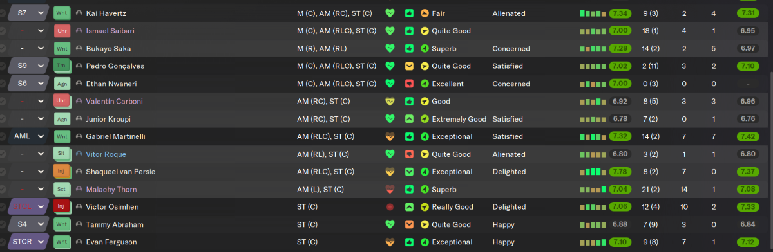This screenshot has width=773, height=252.
Task: Click Shaqueel van Persie's form rating bars
Action: (593, 172)
